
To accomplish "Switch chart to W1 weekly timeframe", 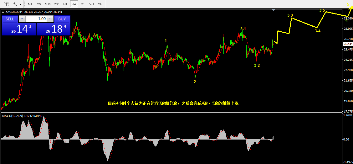I will tap(91, 4).
